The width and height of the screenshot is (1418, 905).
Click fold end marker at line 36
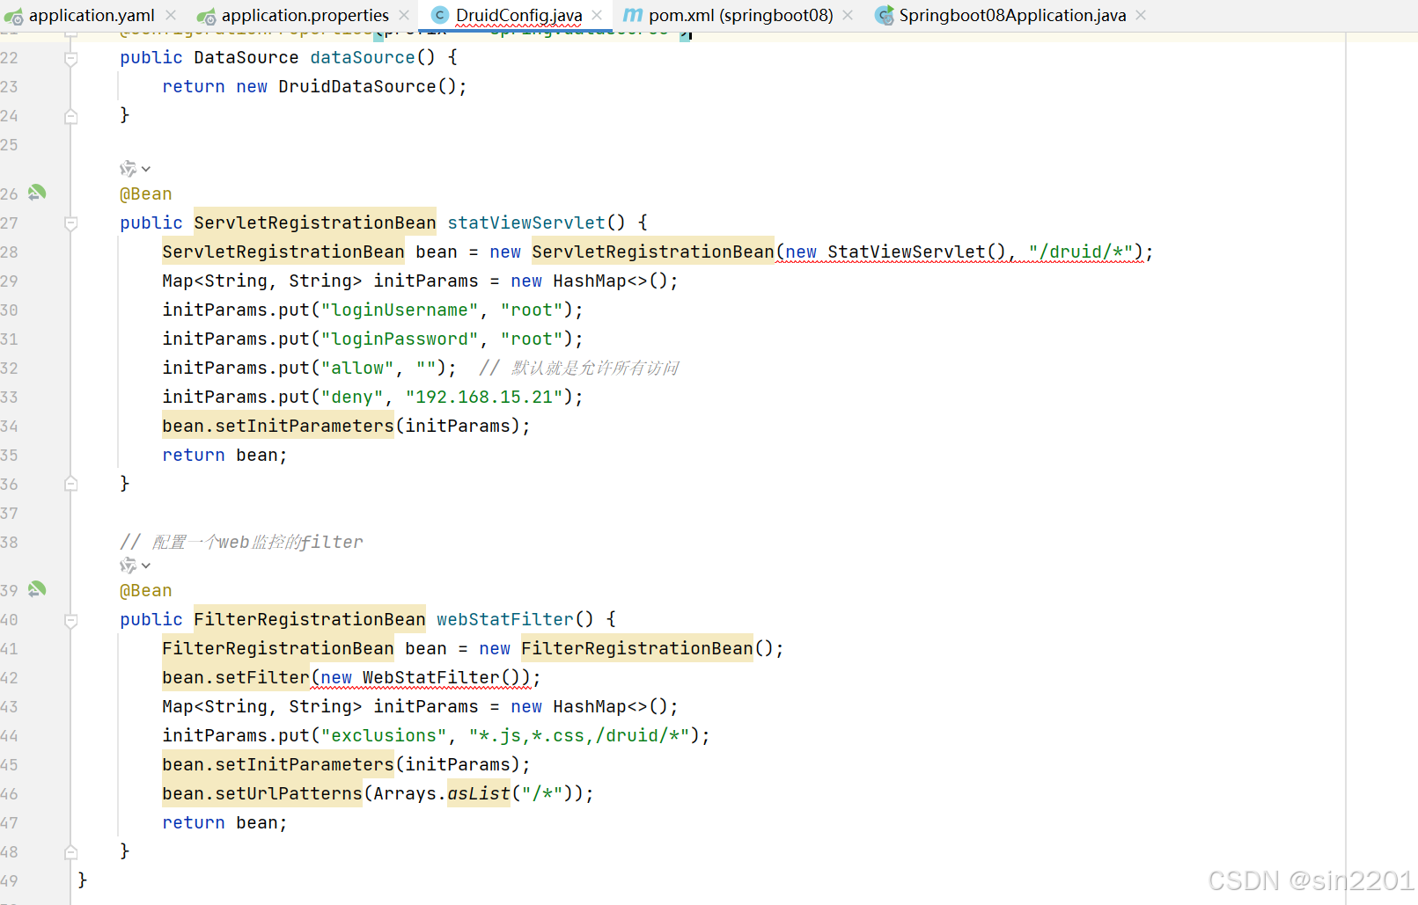coord(71,484)
